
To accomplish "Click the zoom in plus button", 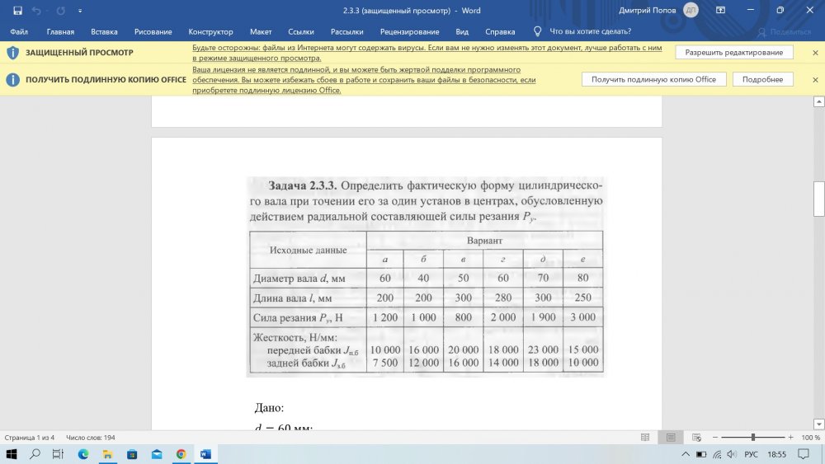I will tap(791, 438).
